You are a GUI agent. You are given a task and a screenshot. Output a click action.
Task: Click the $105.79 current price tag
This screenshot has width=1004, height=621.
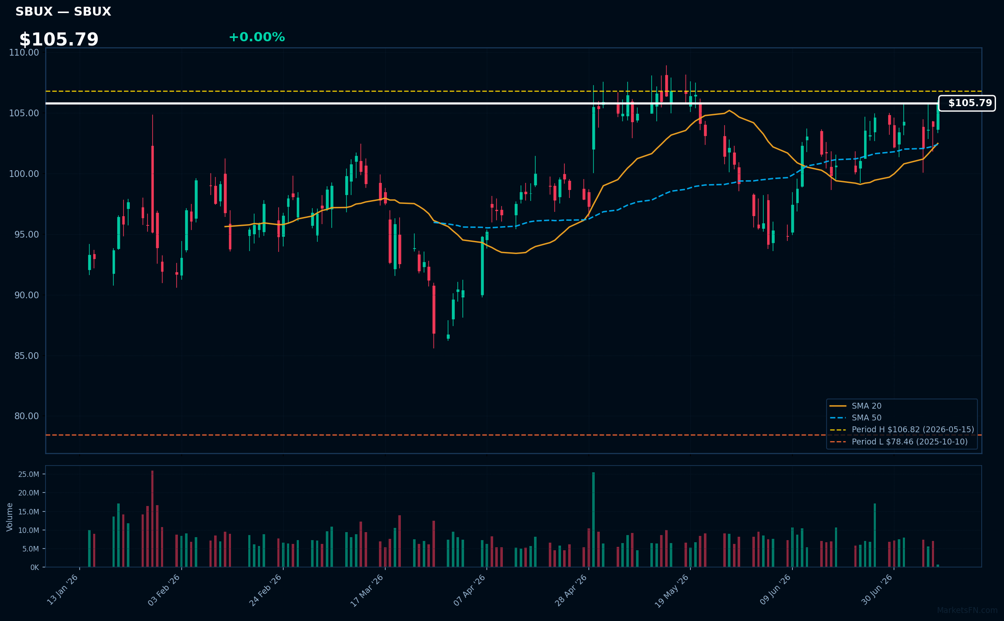click(x=967, y=103)
